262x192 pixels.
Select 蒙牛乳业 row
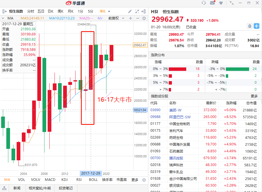click(203, 172)
